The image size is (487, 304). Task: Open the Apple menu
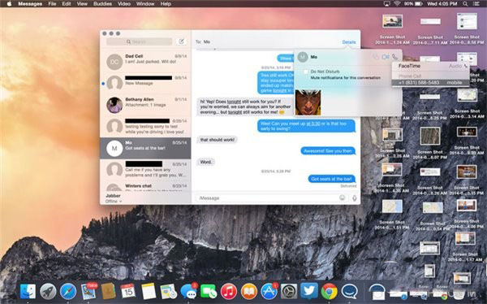point(9,4)
